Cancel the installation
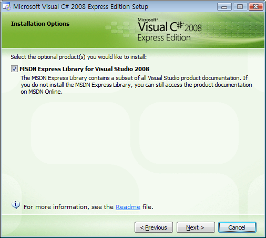Image resolution: width=266 pixels, height=238 pixels. coord(237,227)
